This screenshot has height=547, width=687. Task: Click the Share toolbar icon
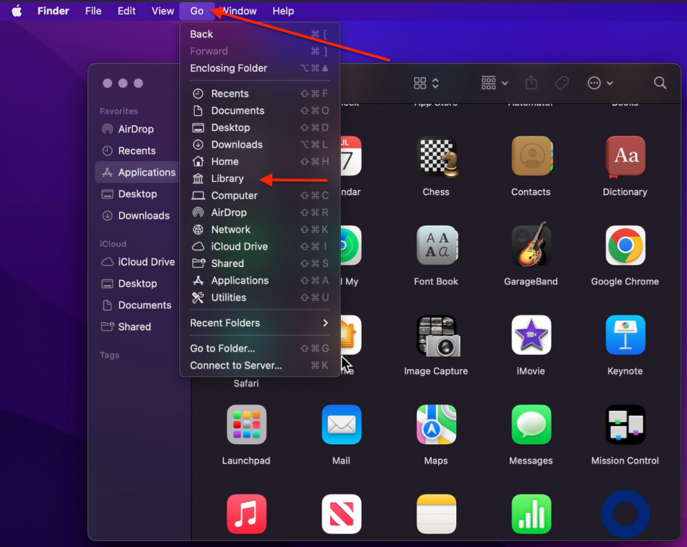[531, 83]
